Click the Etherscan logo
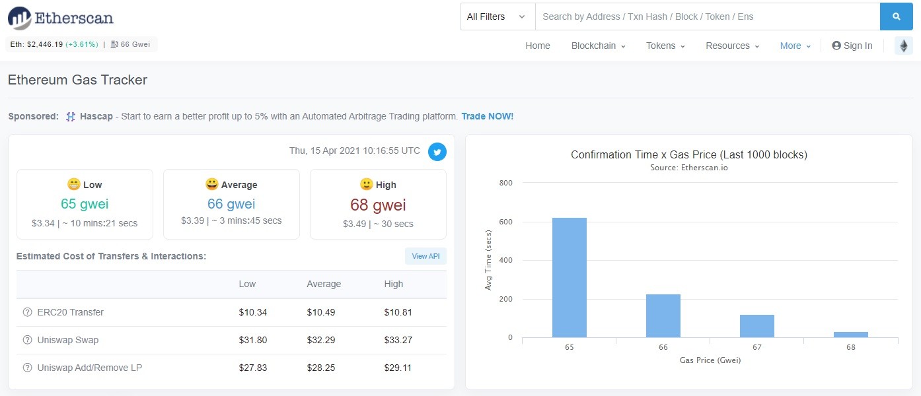The height and width of the screenshot is (396, 921). [61, 18]
